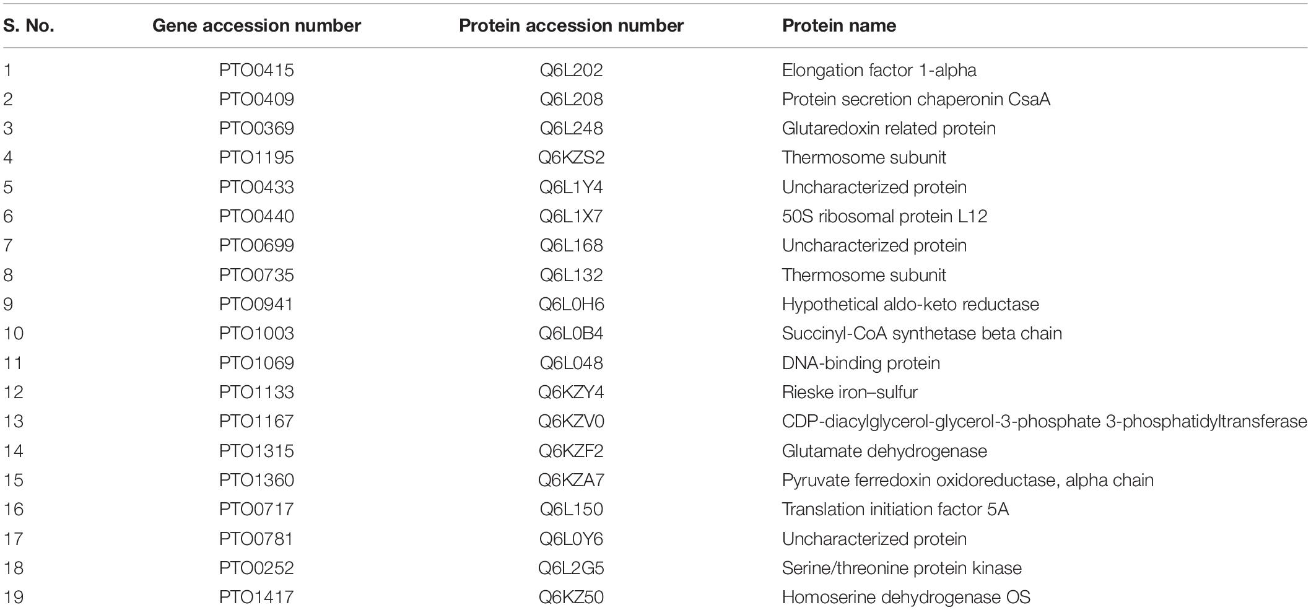Click Succinyl-CoA synthetase beta chain text
1311x610 pixels.
click(x=922, y=333)
